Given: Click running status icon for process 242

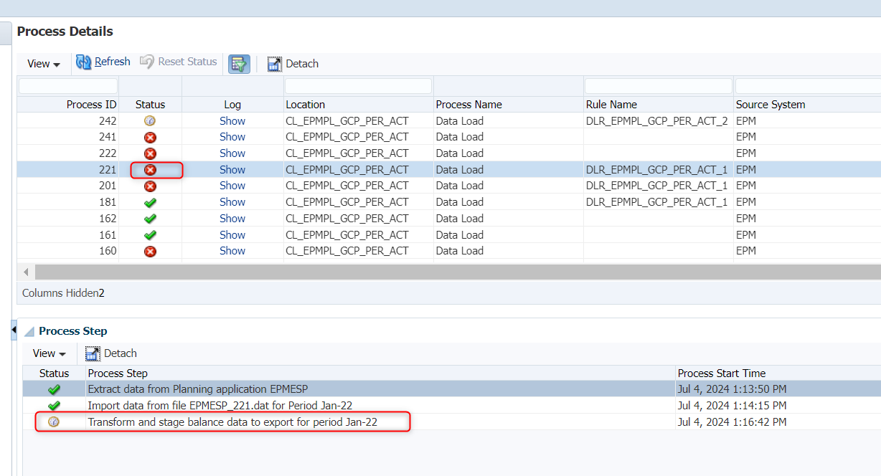Looking at the screenshot, I should pyautogui.click(x=150, y=121).
